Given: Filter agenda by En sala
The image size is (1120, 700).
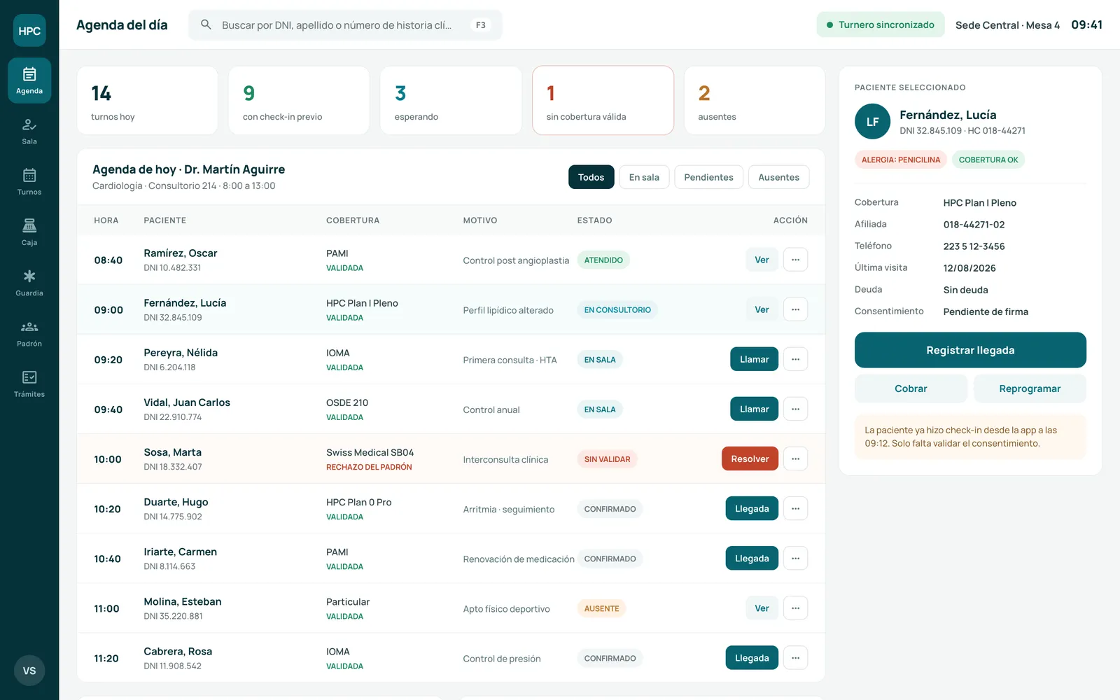Looking at the screenshot, I should point(644,177).
